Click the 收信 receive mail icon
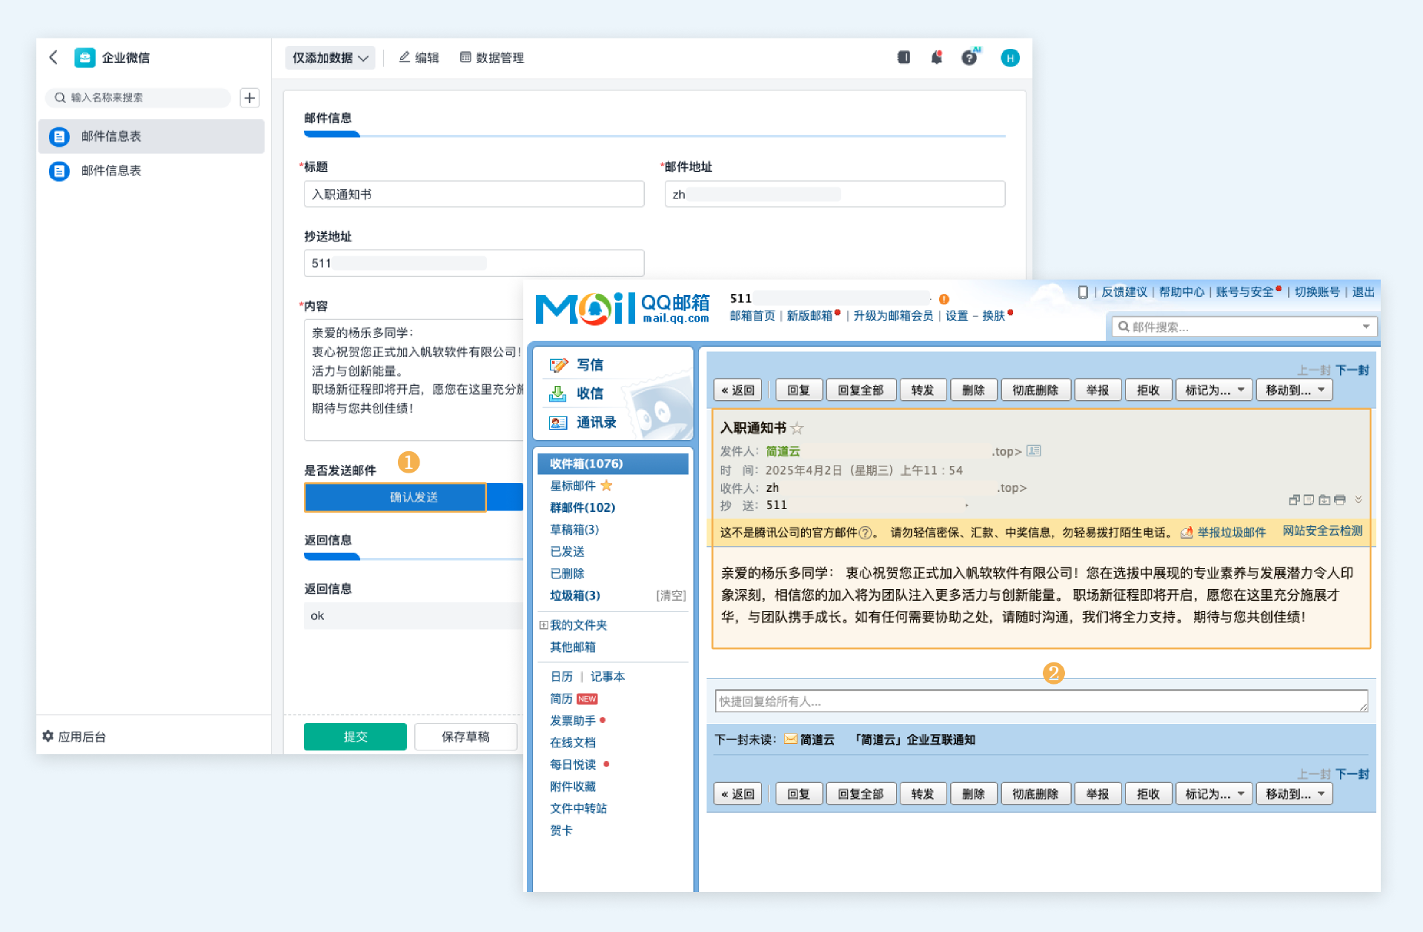The height and width of the screenshot is (932, 1423). (x=558, y=393)
